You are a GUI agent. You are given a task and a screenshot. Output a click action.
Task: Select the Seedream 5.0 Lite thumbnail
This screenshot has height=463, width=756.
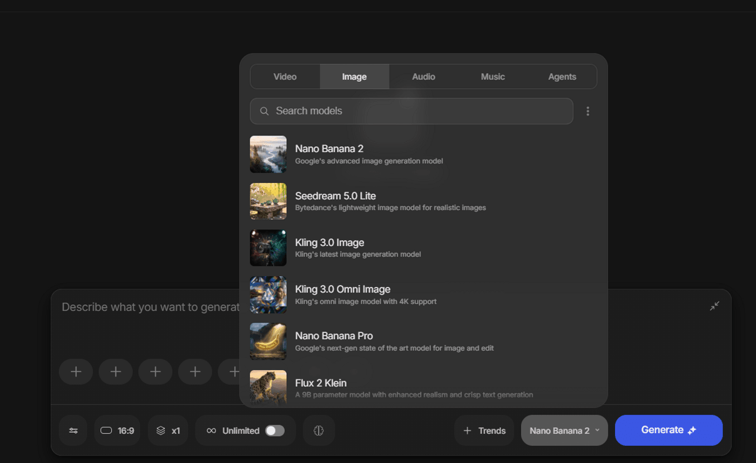click(x=268, y=201)
